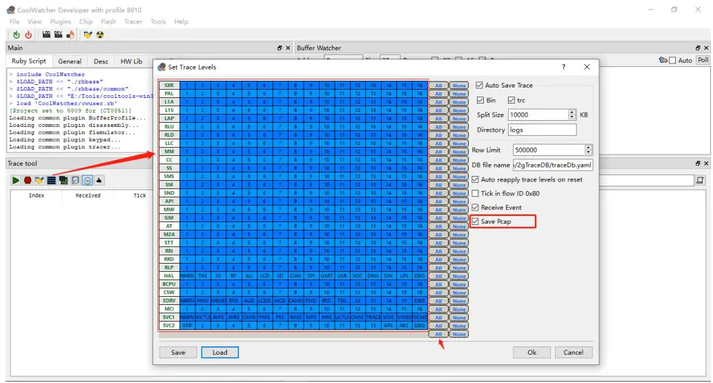Viewport: 713px width, 383px height.
Task: Click the black lamp-shaped icon in Trace tool
Action: tap(99, 181)
